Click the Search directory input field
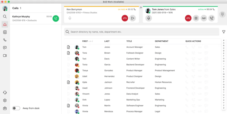The width and height of the screenshot is (227, 114). pos(142,32)
